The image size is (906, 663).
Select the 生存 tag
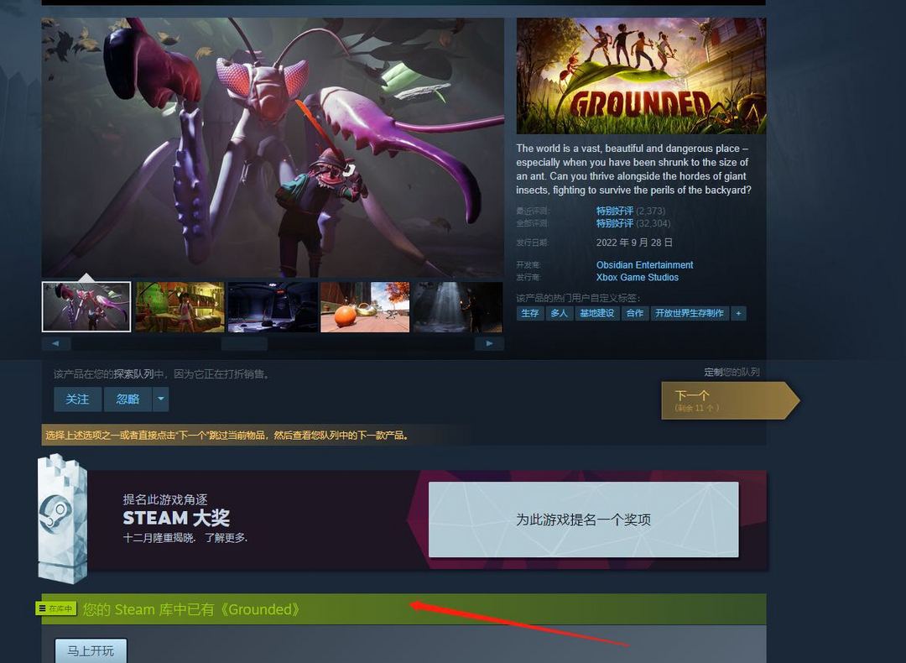tap(530, 313)
